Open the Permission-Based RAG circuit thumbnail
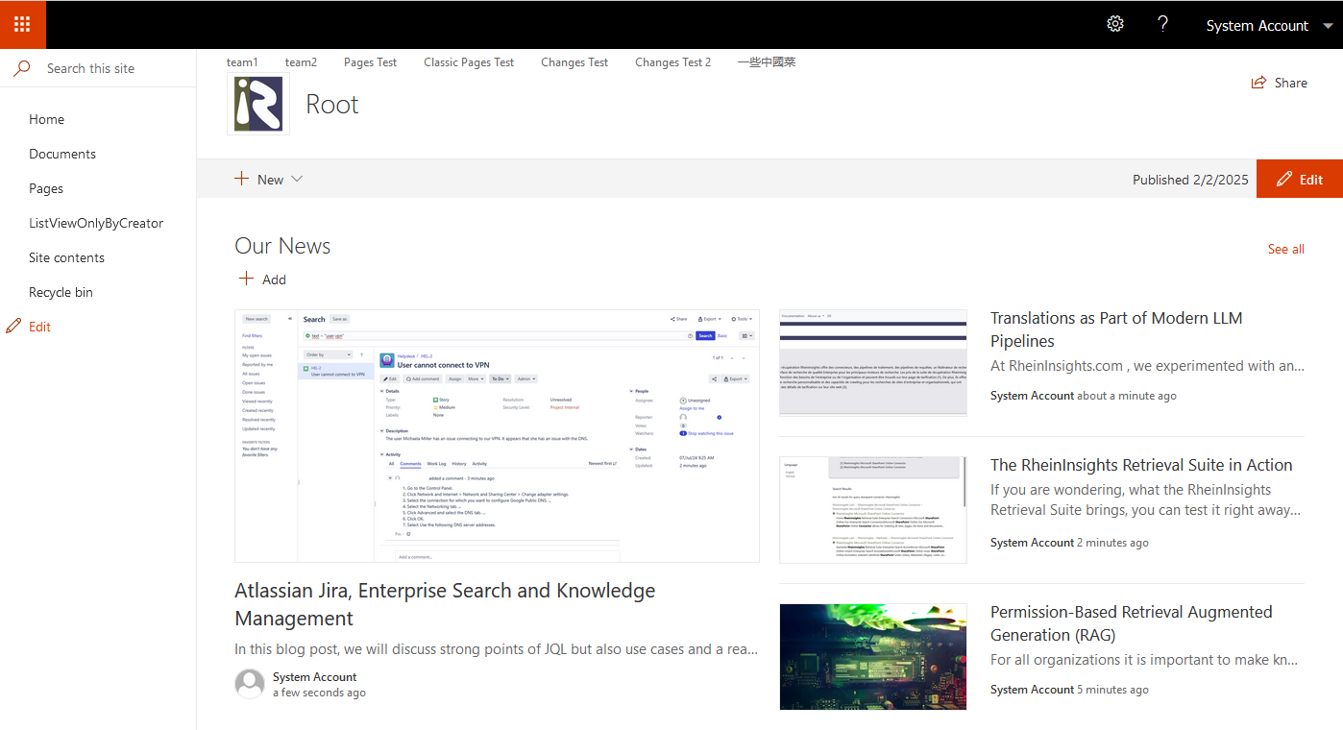 [873, 656]
